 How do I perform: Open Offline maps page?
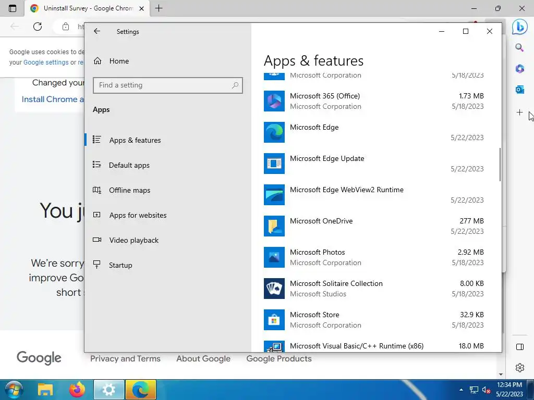coord(129,191)
